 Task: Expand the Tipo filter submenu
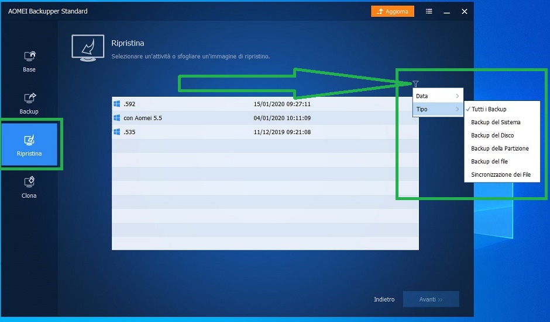coord(438,109)
